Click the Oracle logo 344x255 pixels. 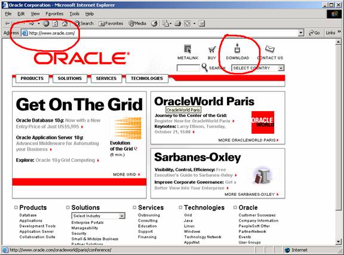[82, 58]
